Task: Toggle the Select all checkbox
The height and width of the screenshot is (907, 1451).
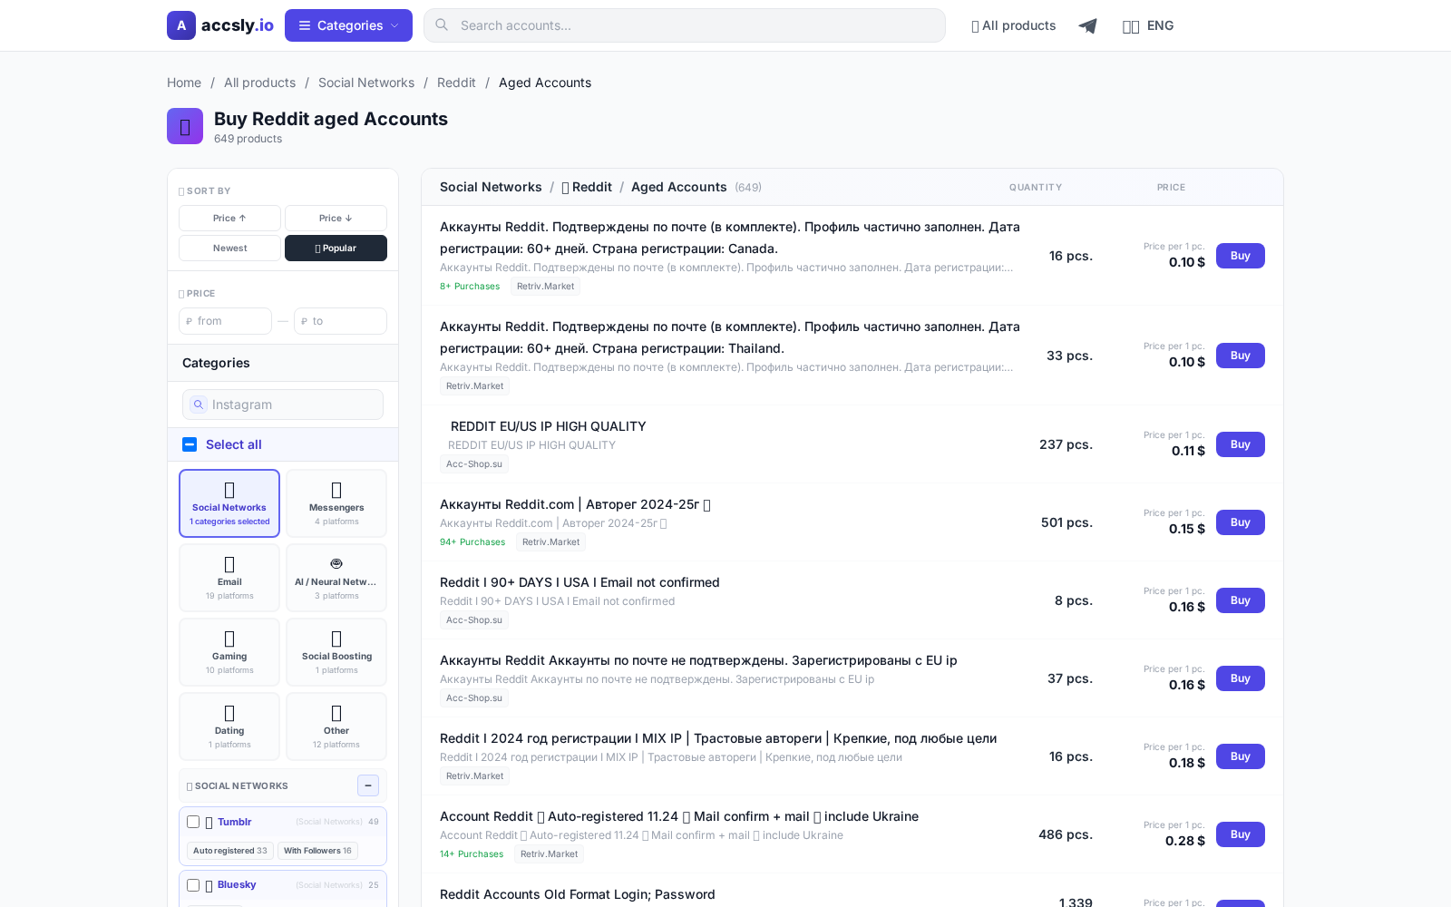Action: pos(190,444)
